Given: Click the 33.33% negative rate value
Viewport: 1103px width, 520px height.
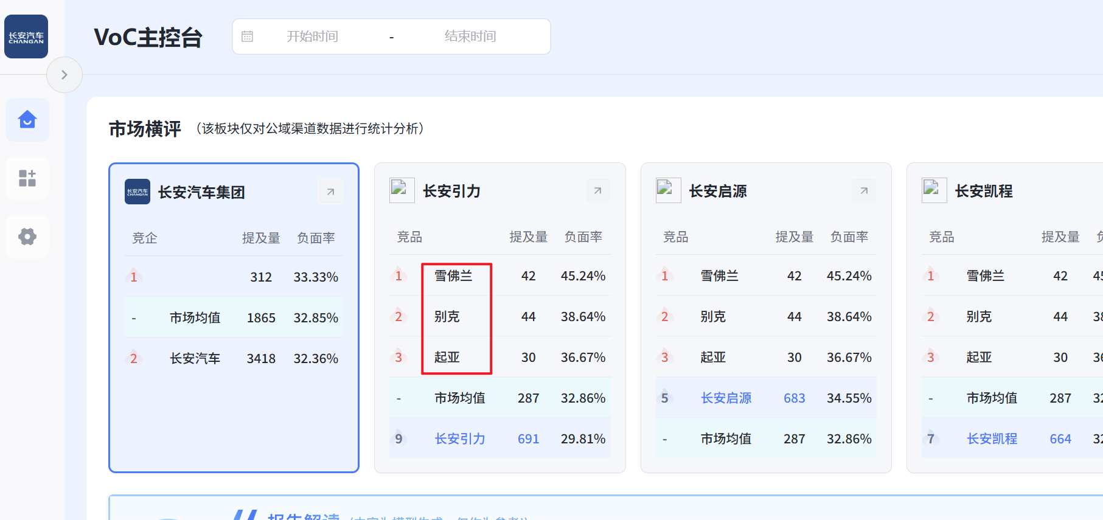Looking at the screenshot, I should tap(316, 277).
